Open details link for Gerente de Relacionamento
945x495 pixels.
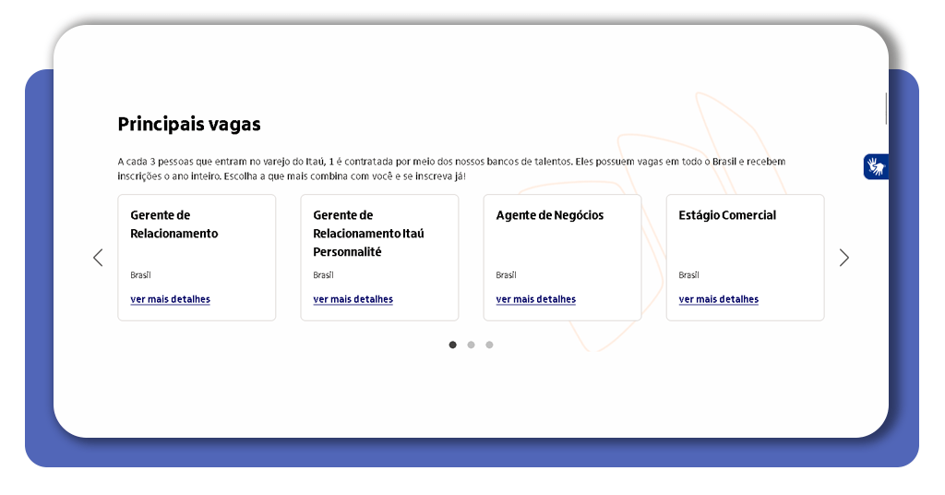(170, 299)
